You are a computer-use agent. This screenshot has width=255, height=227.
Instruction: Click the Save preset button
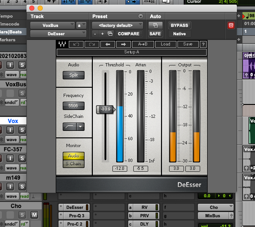click(x=188, y=44)
